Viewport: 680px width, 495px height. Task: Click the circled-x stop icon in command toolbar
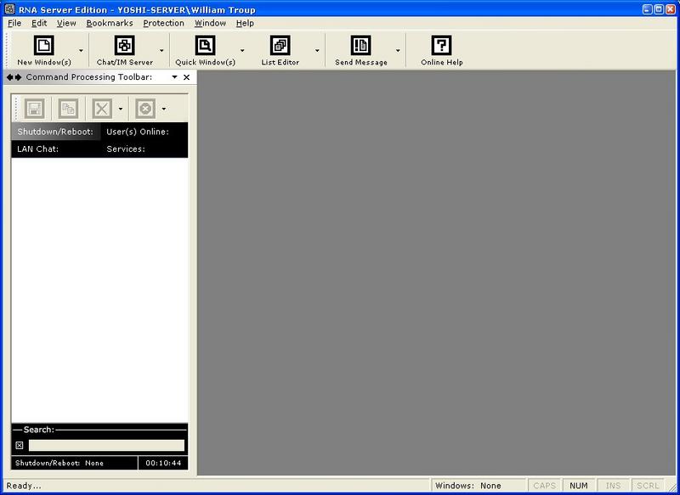(145, 109)
